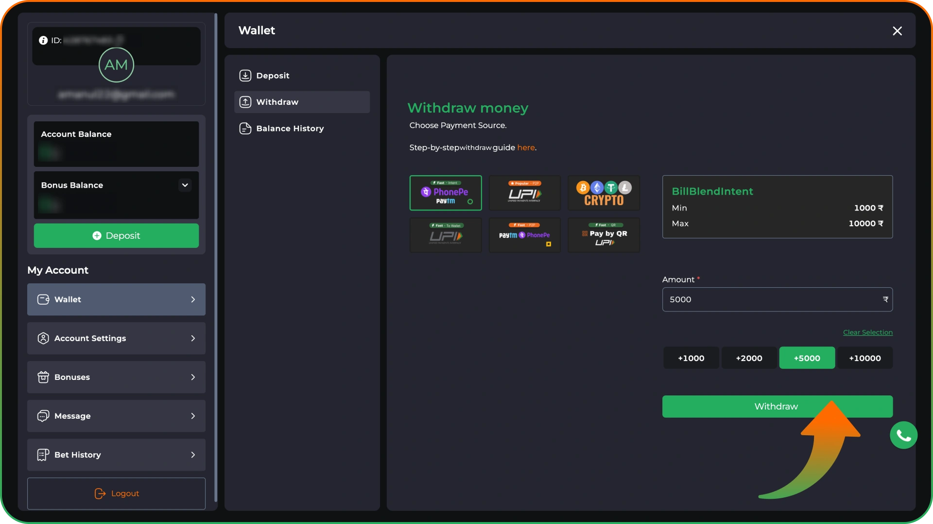Open the Message menu item
Image resolution: width=933 pixels, height=524 pixels.
pos(116,416)
